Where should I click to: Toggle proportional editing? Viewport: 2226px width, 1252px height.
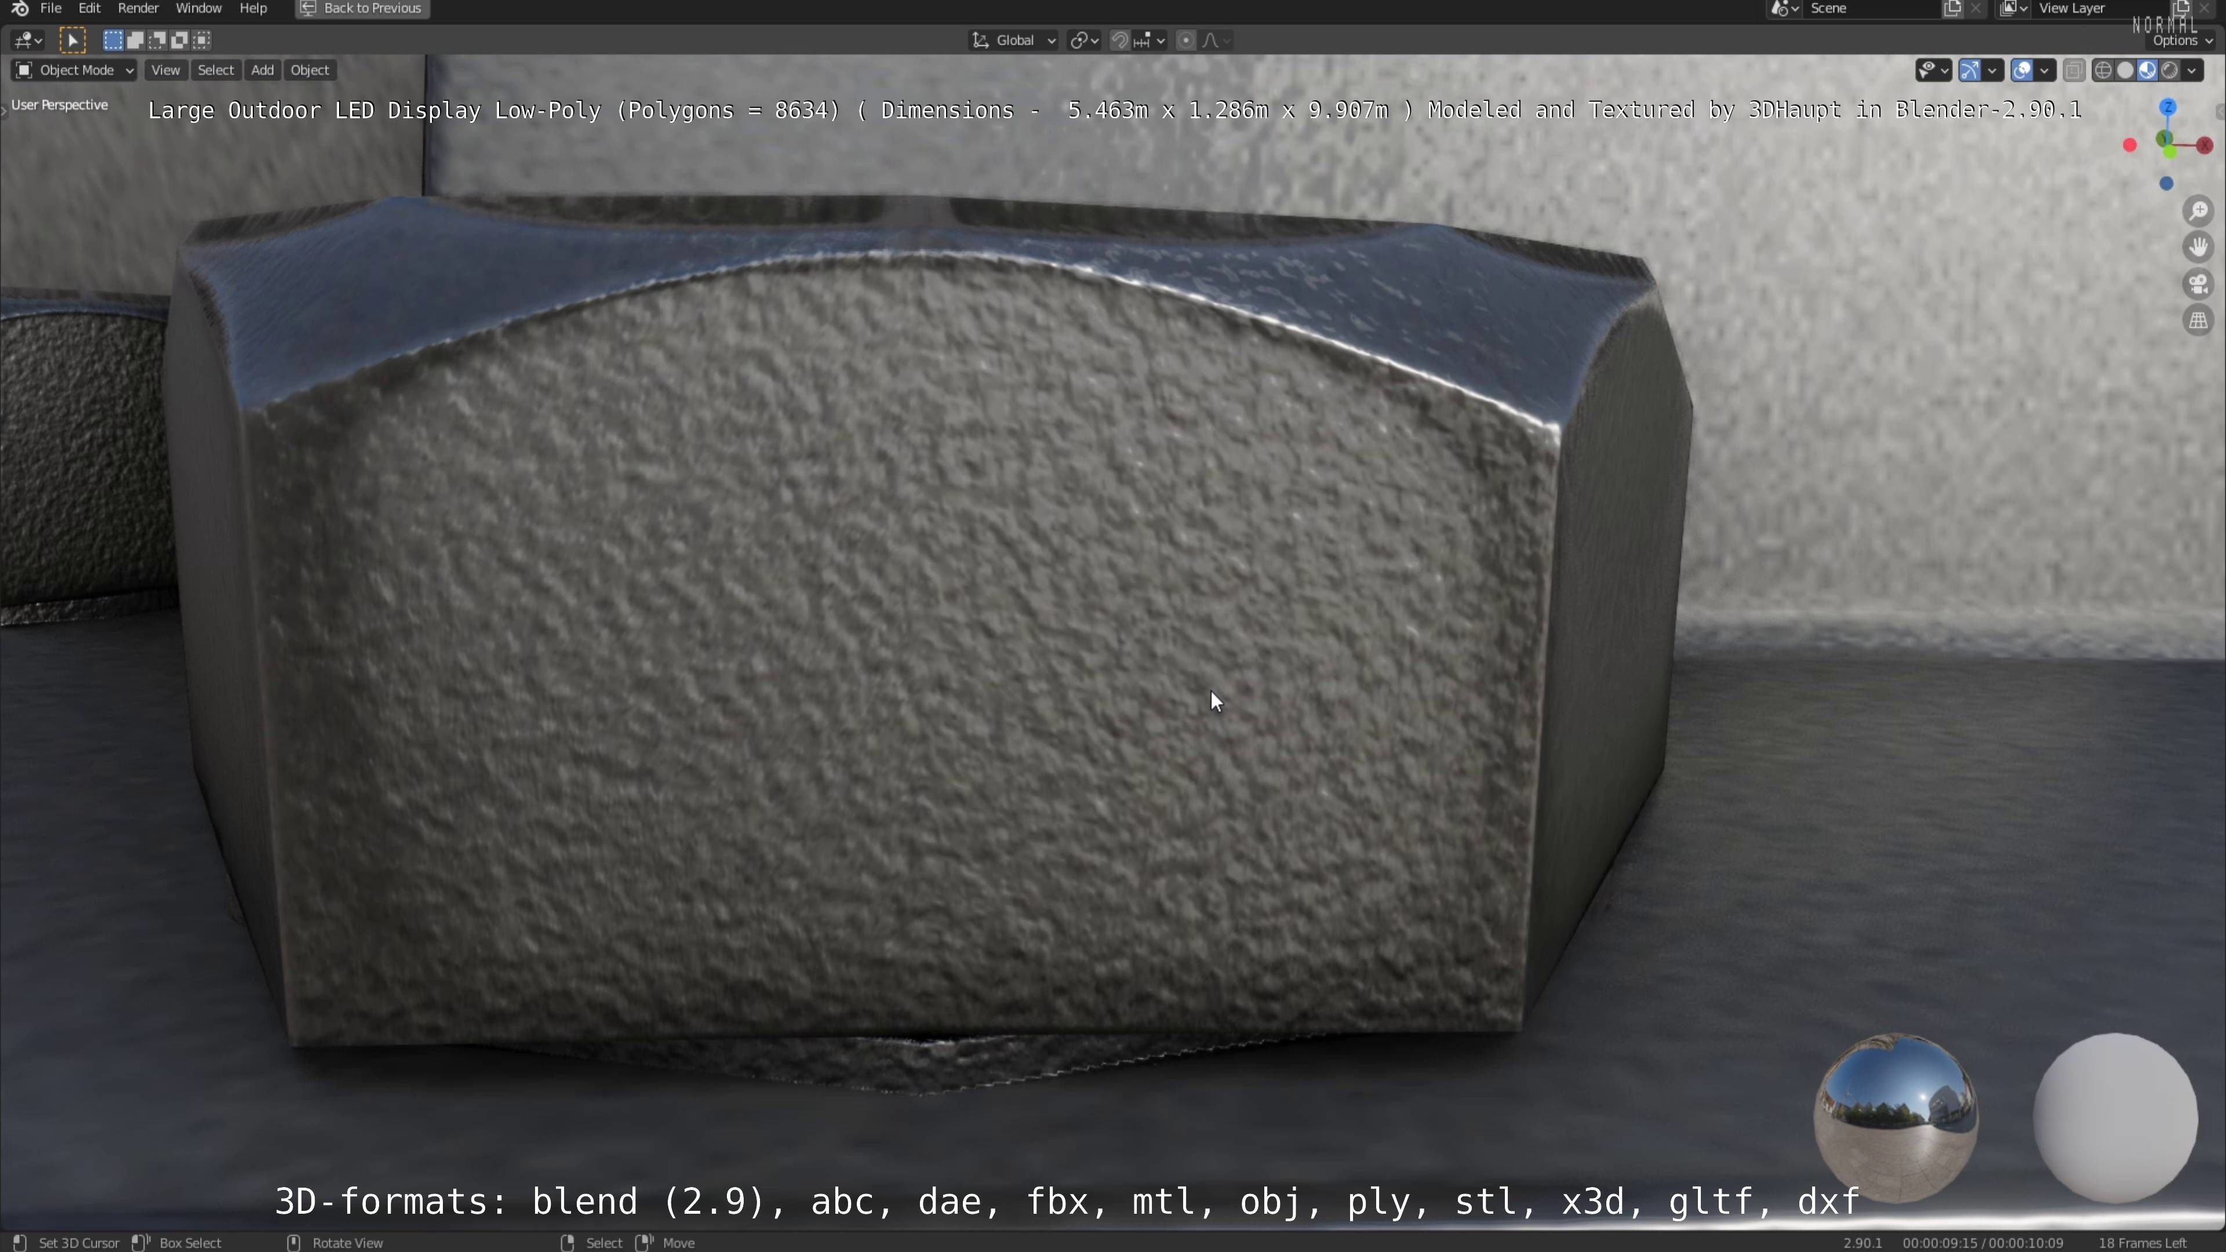click(1187, 40)
